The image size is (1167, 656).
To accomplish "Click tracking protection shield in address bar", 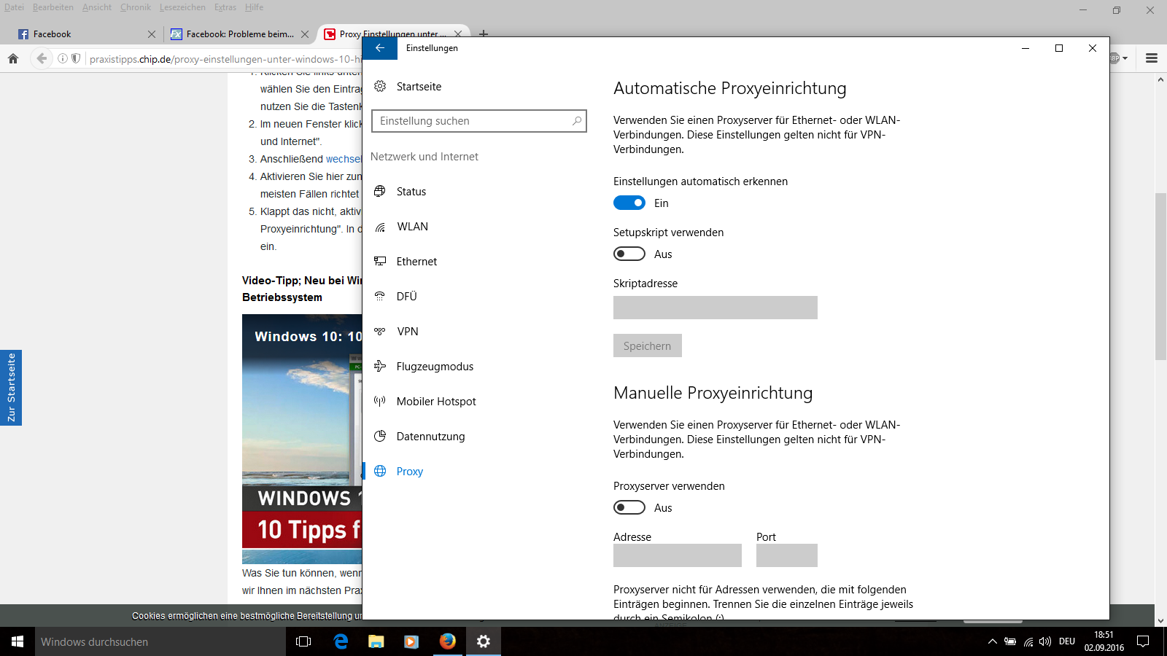I will [76, 58].
